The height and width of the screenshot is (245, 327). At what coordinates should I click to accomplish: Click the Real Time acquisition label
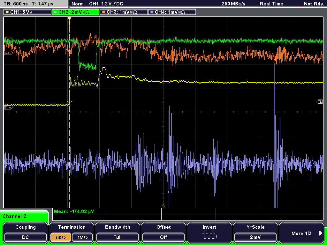271,4
